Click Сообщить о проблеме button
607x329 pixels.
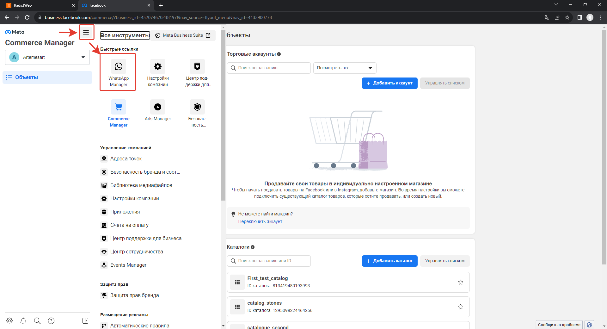click(559, 325)
